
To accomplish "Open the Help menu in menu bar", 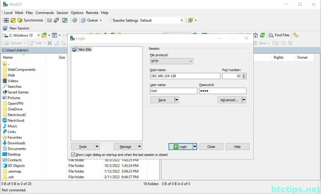I will click(x=105, y=13).
